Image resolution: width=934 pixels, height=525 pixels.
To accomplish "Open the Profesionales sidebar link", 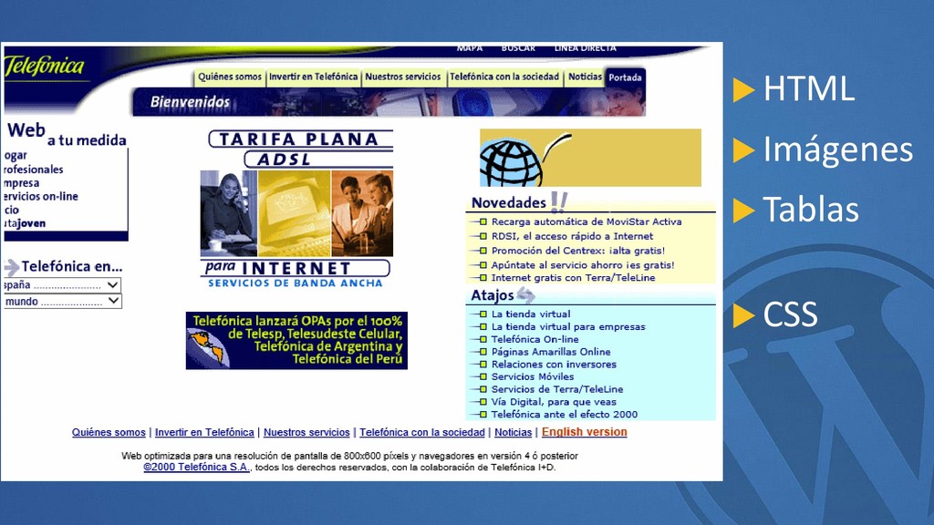I will click(x=34, y=170).
